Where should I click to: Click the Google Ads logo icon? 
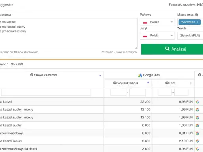tap(140, 75)
